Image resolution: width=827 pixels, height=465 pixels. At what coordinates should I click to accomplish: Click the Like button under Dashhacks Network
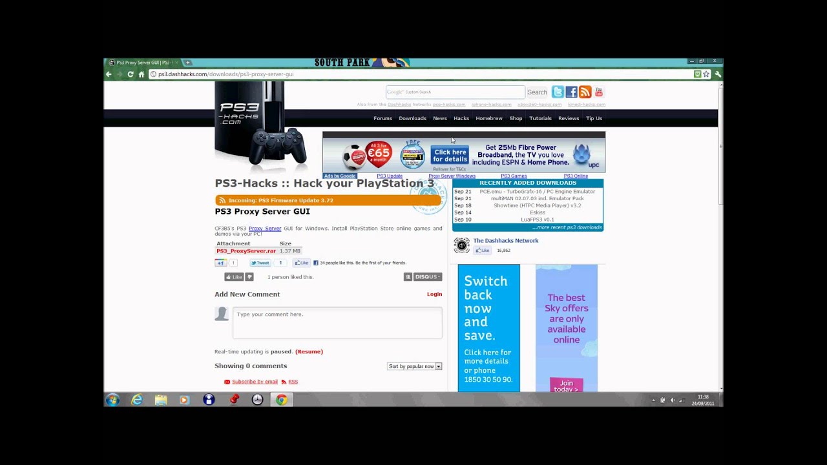click(482, 251)
